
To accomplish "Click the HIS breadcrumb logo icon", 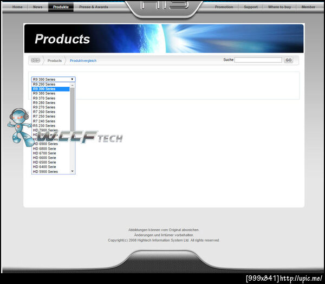I will [35, 60].
